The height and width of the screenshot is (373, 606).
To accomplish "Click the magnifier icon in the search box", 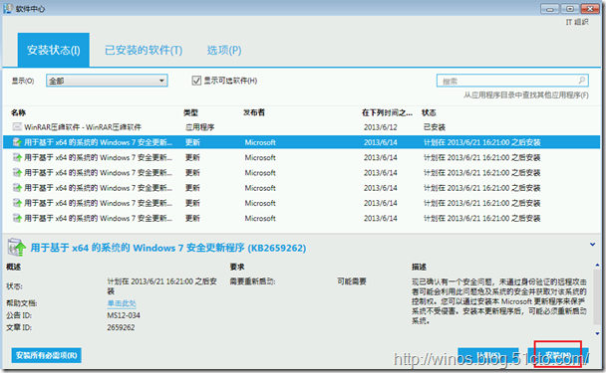I will pos(581,81).
